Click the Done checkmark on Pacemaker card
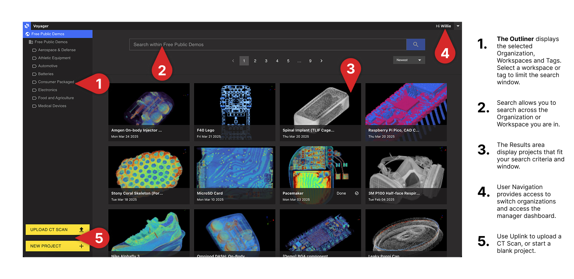Viewport: 574px width, 279px height. tap(357, 193)
